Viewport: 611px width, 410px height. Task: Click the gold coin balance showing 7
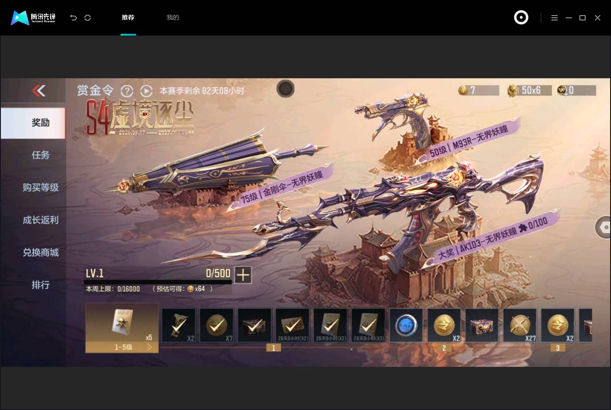tap(478, 90)
